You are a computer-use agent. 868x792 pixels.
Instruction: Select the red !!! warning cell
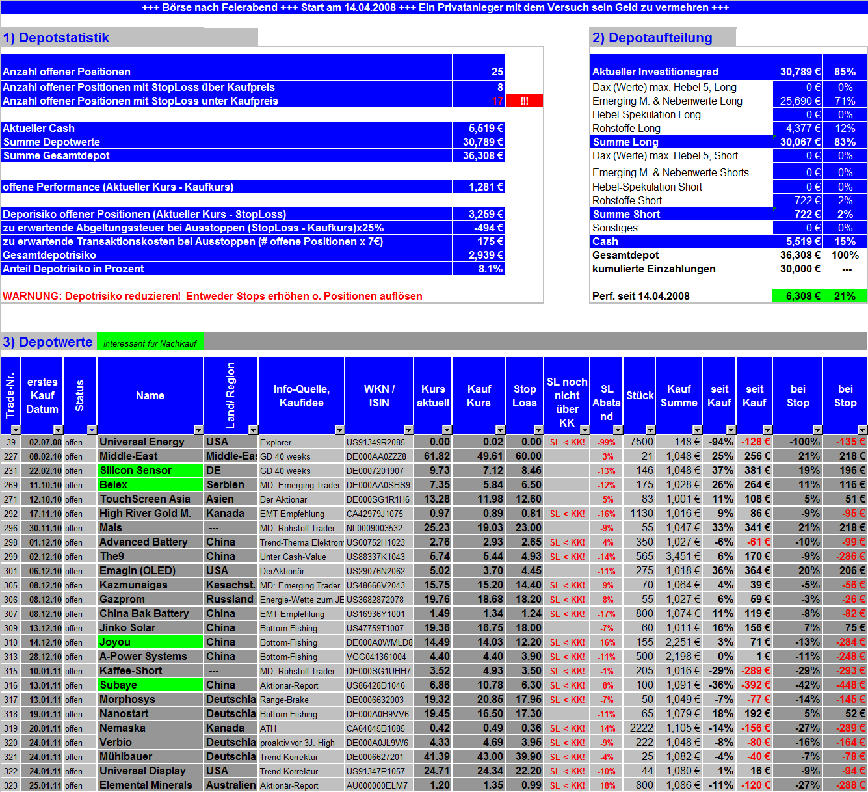coord(526,101)
